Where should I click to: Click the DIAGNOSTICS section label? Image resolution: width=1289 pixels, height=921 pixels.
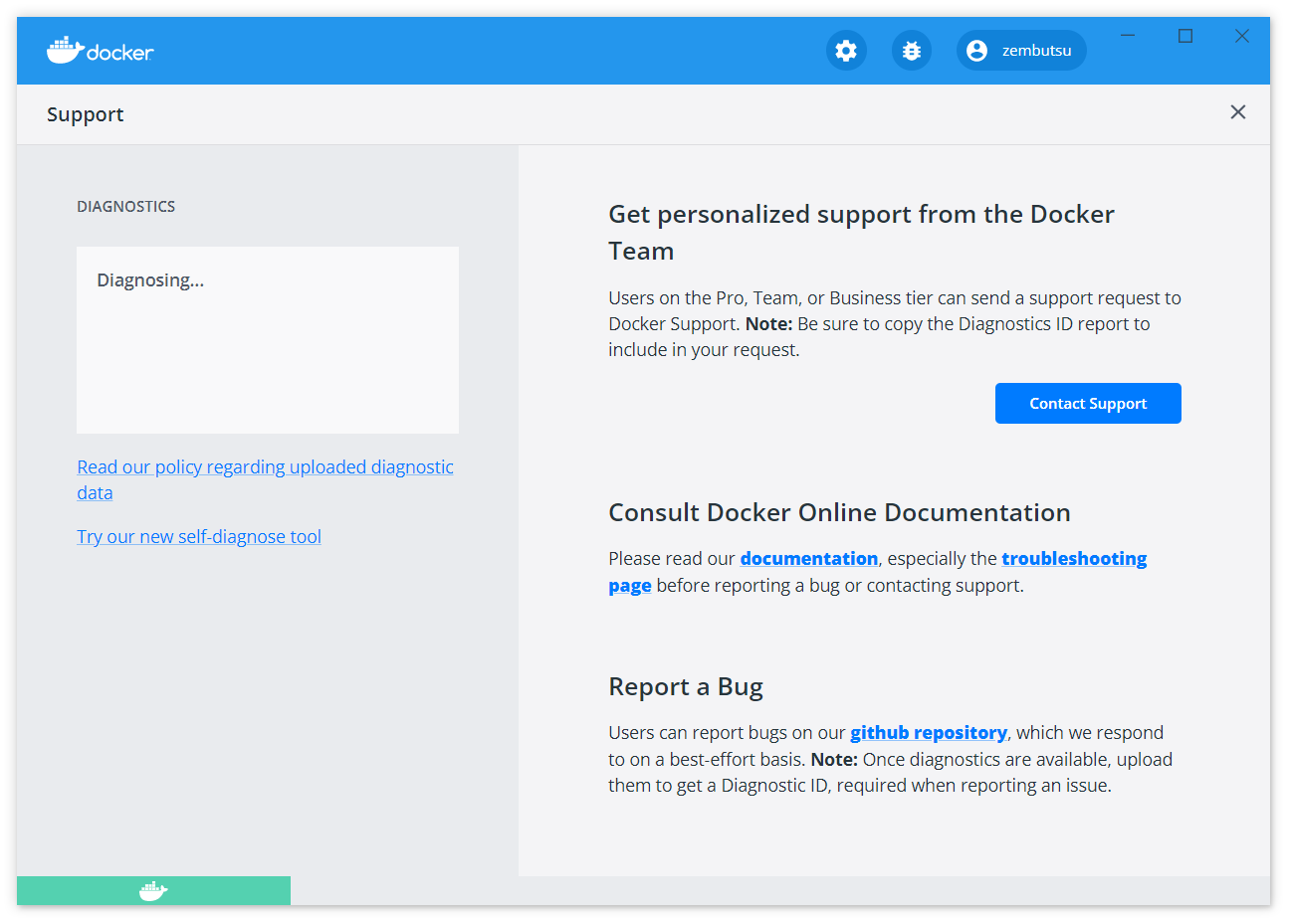point(126,207)
